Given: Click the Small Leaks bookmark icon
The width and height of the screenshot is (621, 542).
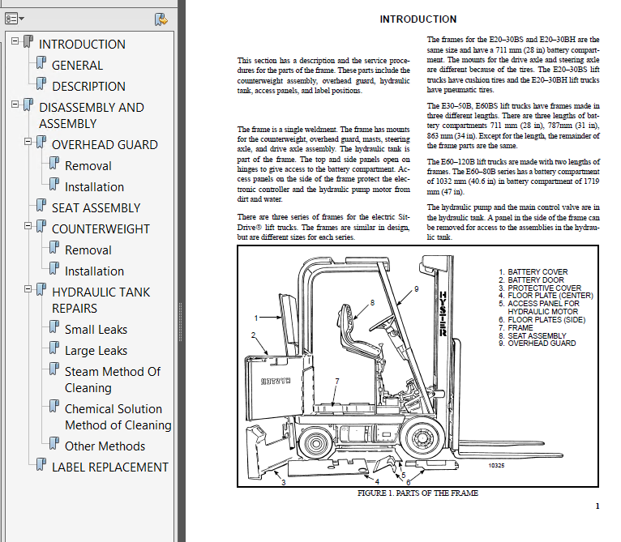Looking at the screenshot, I should [54, 326].
